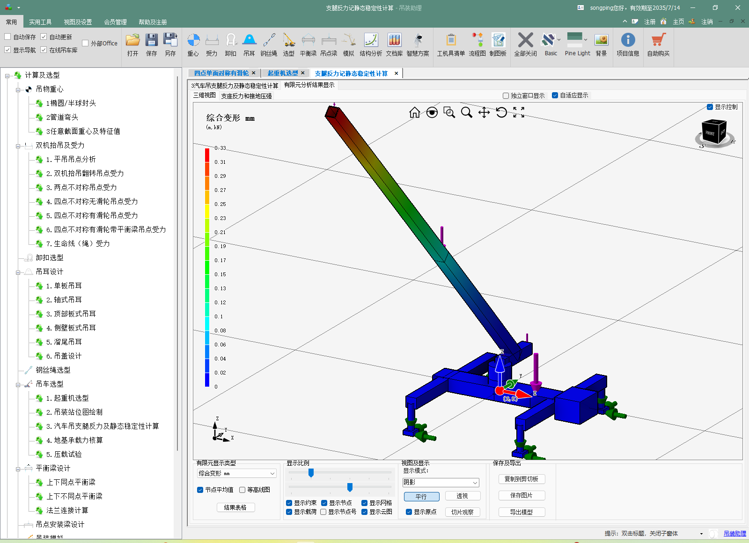Open the 流程图 flowchart tool

(x=477, y=45)
